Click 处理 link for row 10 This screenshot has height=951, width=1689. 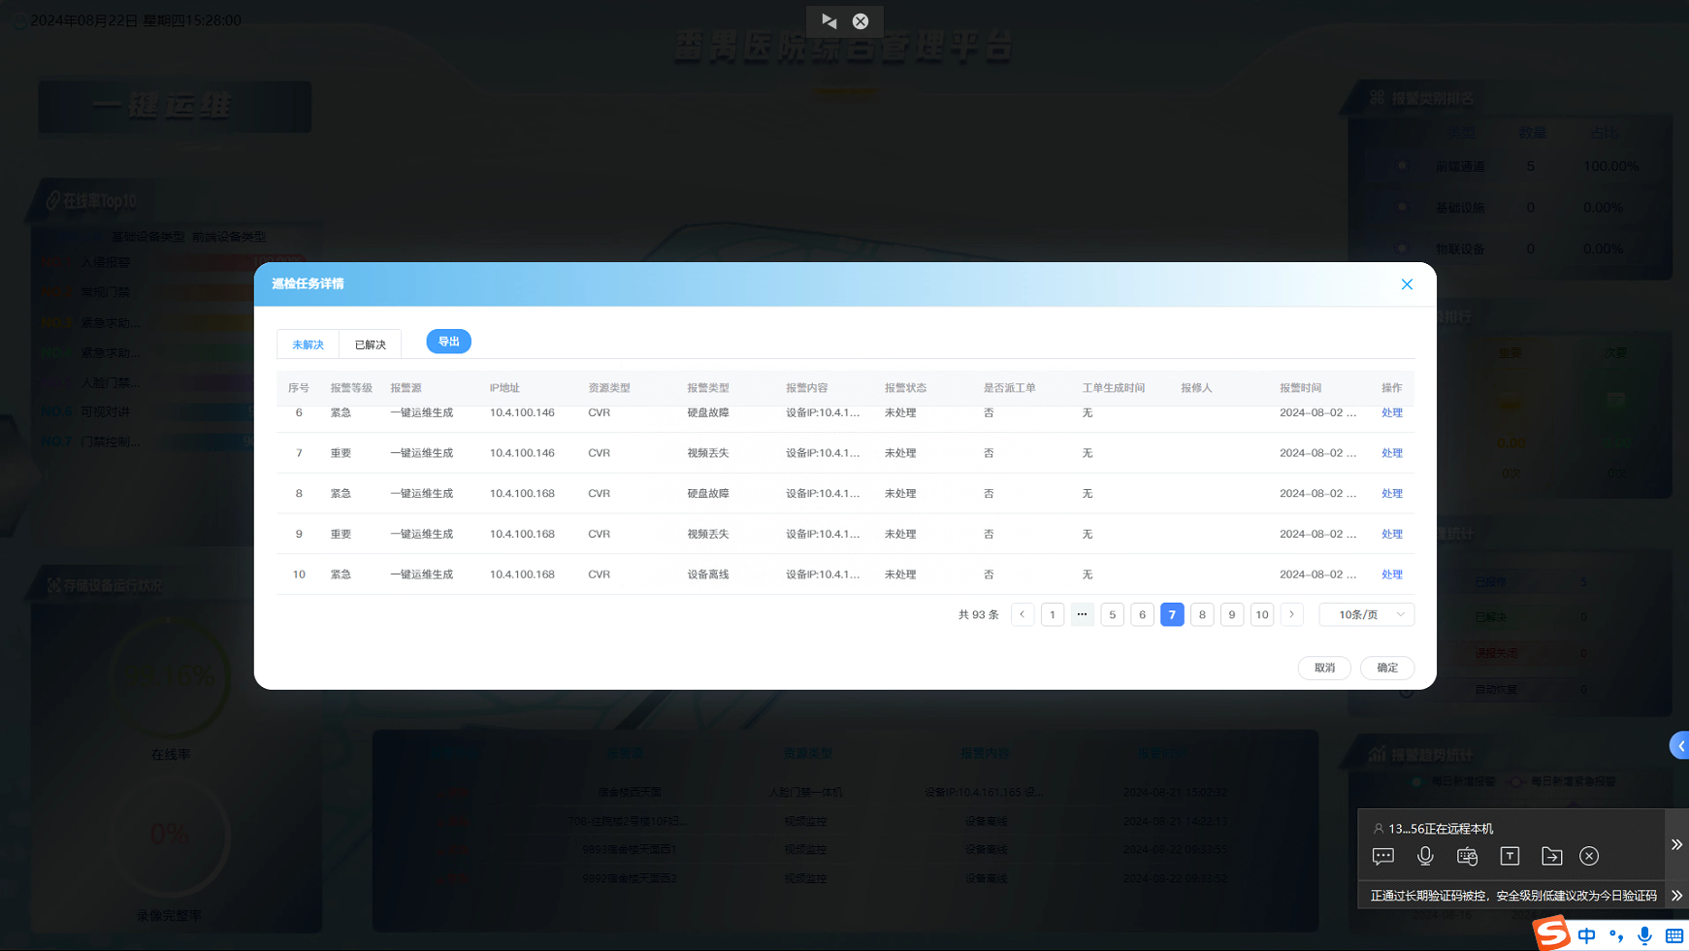[1391, 574]
